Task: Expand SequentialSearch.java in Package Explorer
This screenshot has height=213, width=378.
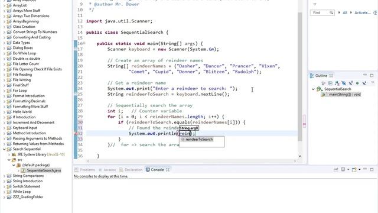Action: [x=18, y=170]
